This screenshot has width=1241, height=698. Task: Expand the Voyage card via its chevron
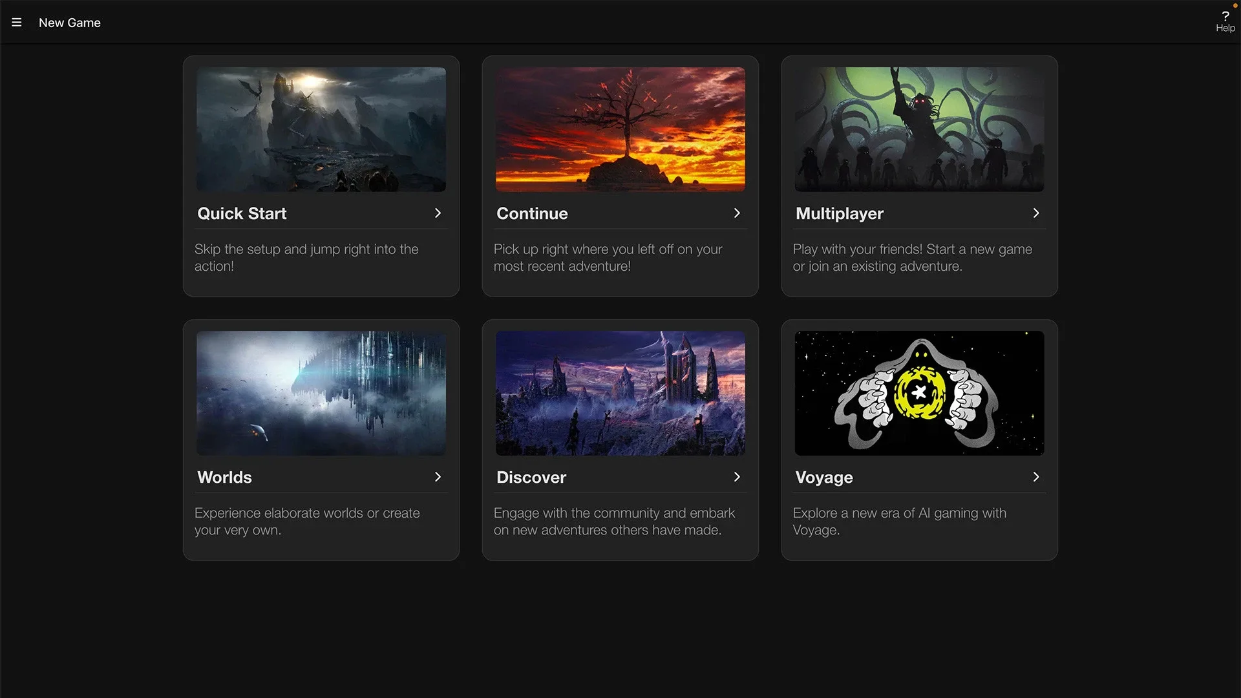coord(1035,477)
